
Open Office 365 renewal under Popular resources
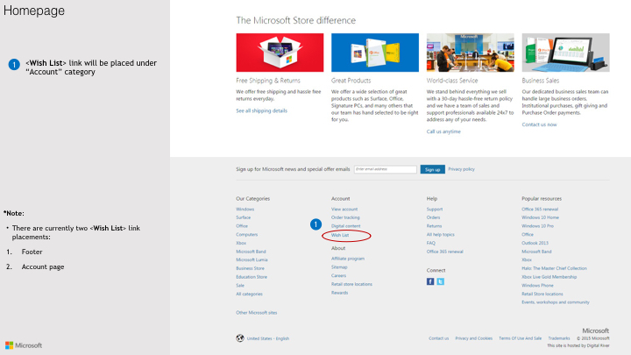tap(540, 209)
